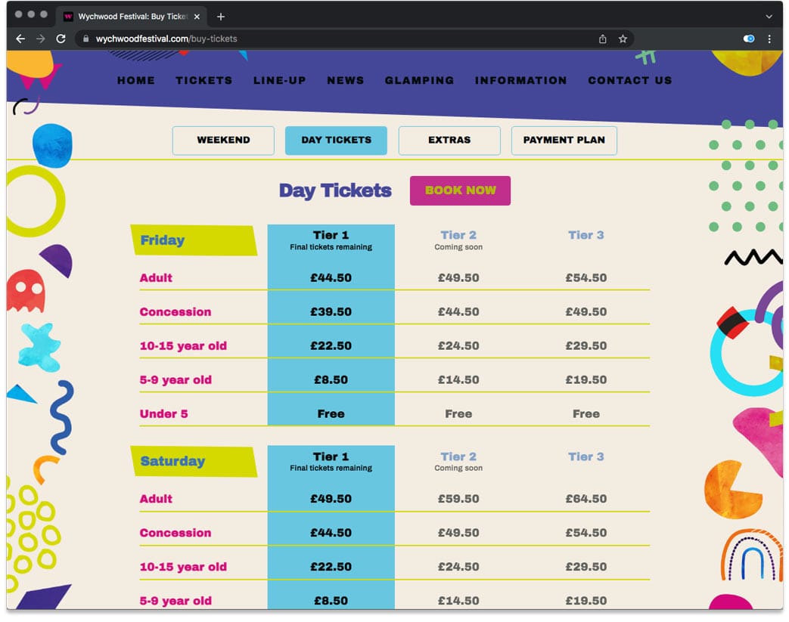Click the pink BOOK NOW button

(460, 190)
